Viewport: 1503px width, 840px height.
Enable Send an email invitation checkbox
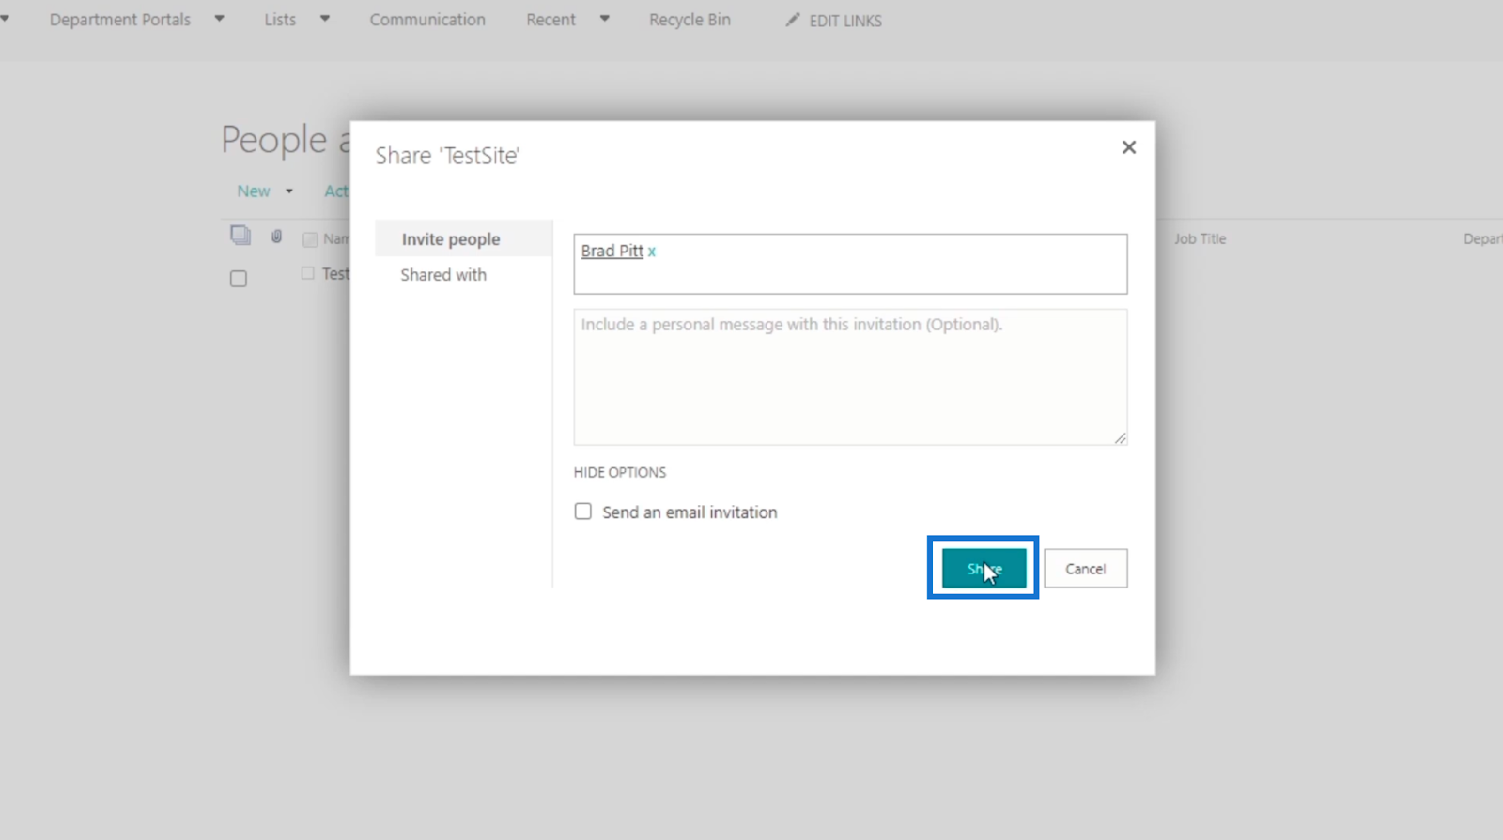pos(583,512)
